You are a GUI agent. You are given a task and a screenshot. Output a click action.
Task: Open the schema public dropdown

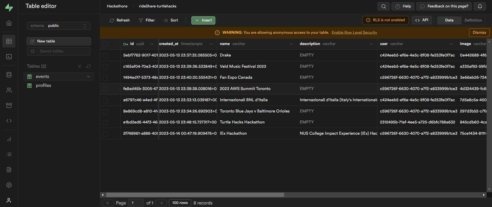click(x=59, y=26)
